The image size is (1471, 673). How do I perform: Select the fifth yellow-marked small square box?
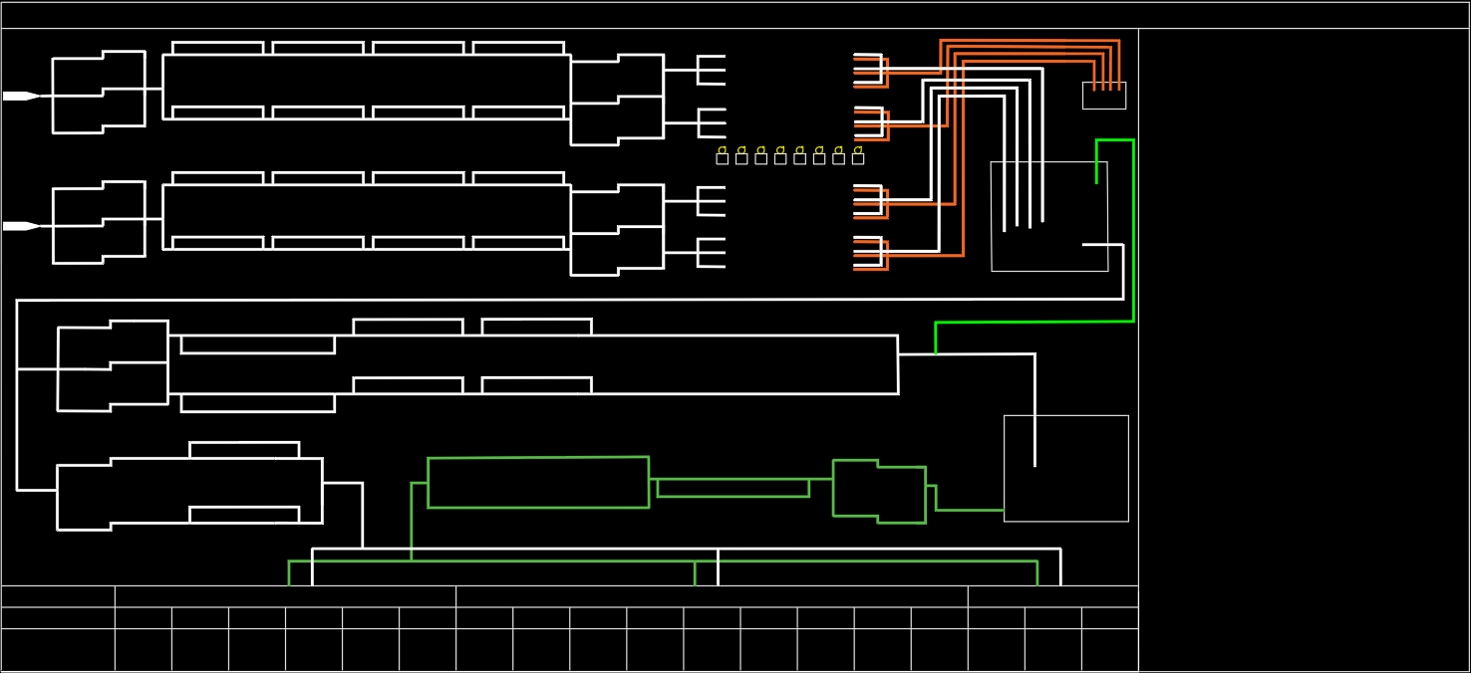(x=799, y=158)
